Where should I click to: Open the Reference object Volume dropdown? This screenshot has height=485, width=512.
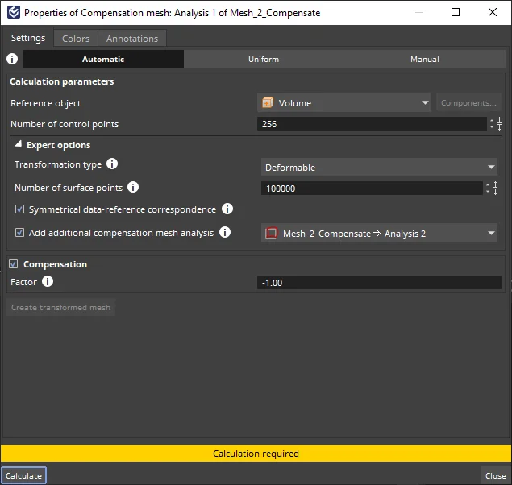click(344, 103)
